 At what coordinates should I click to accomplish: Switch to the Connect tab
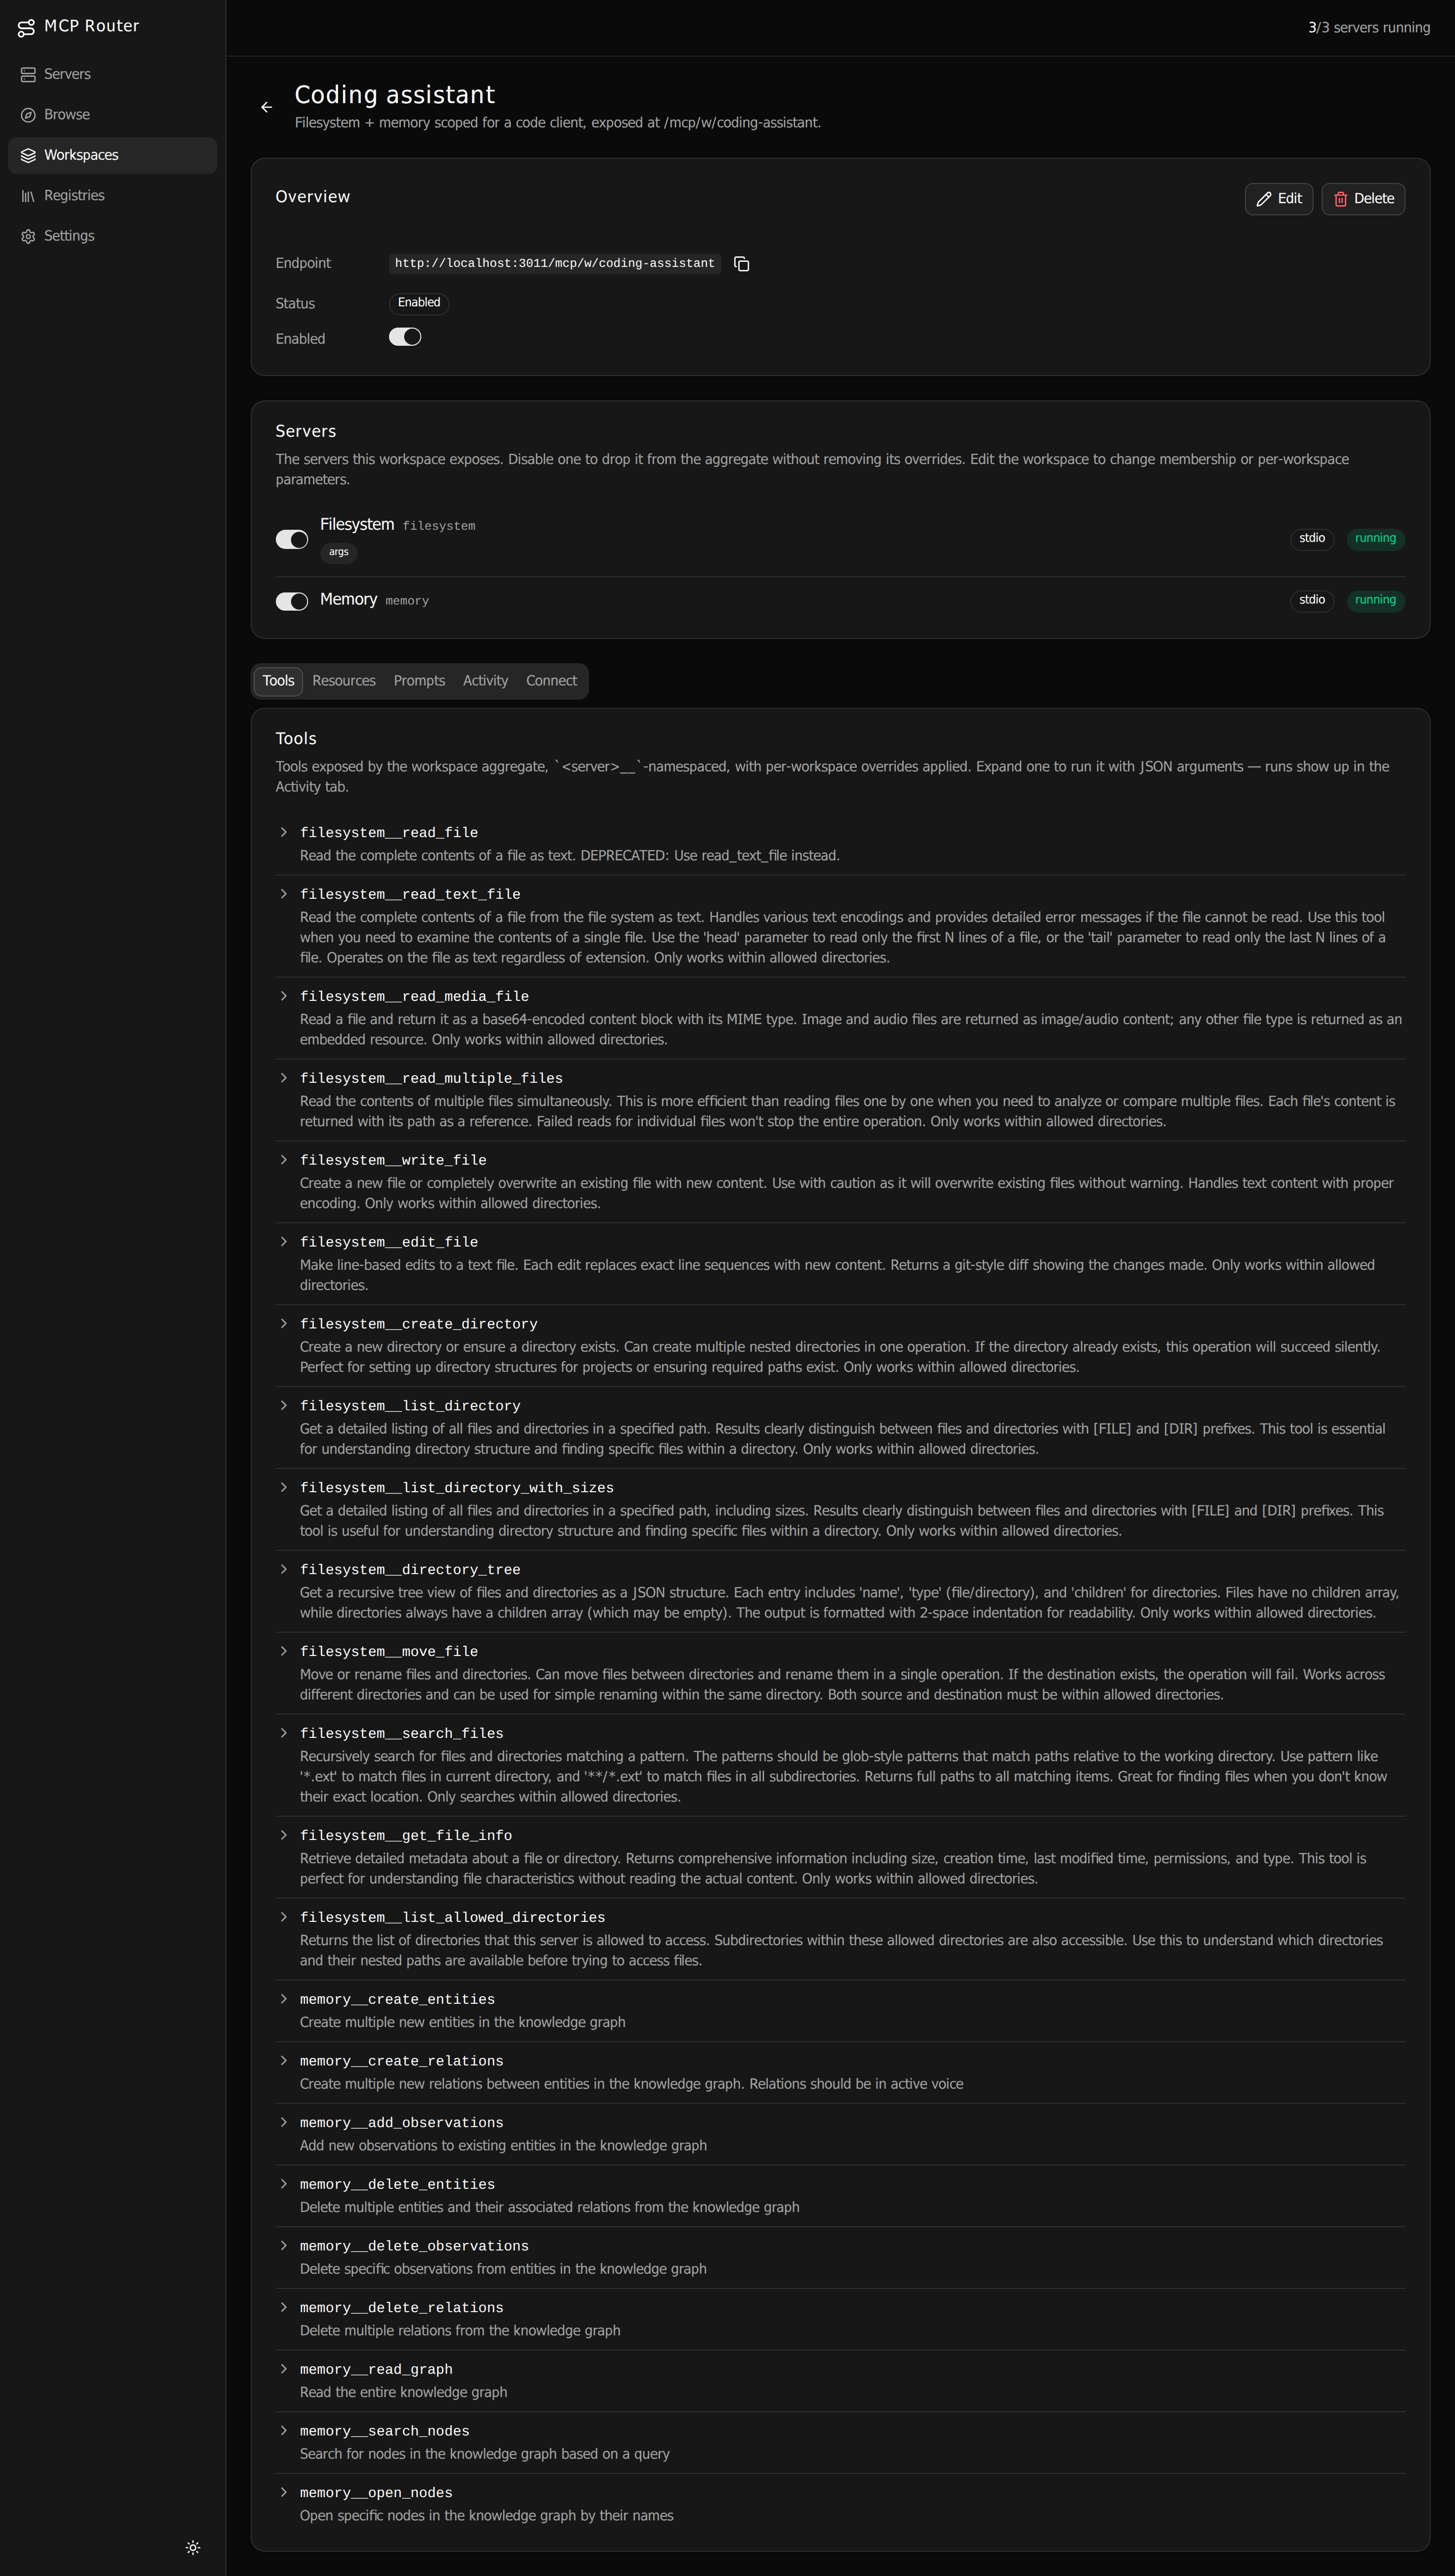point(552,681)
